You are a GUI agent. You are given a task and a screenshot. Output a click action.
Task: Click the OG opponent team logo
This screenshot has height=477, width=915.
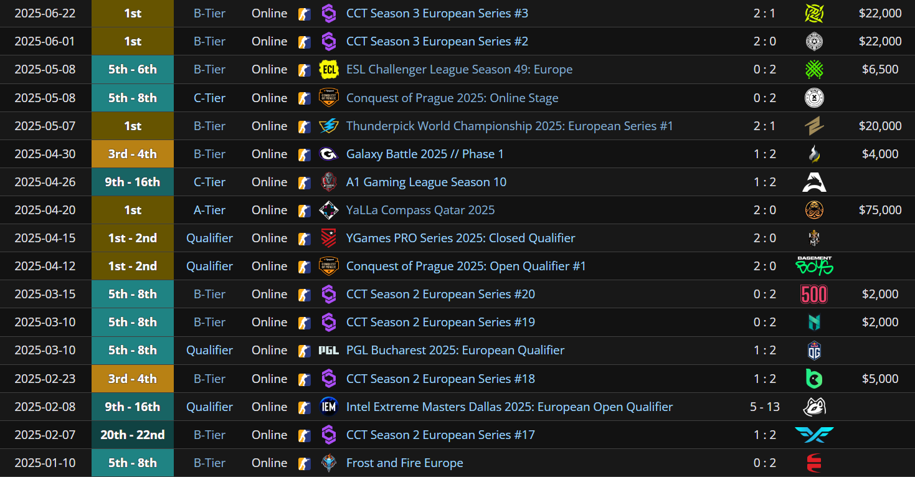[x=814, y=351]
